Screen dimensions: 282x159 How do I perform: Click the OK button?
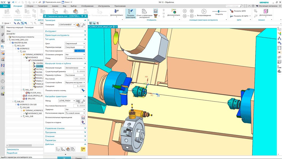pyautogui.click(x=64, y=158)
